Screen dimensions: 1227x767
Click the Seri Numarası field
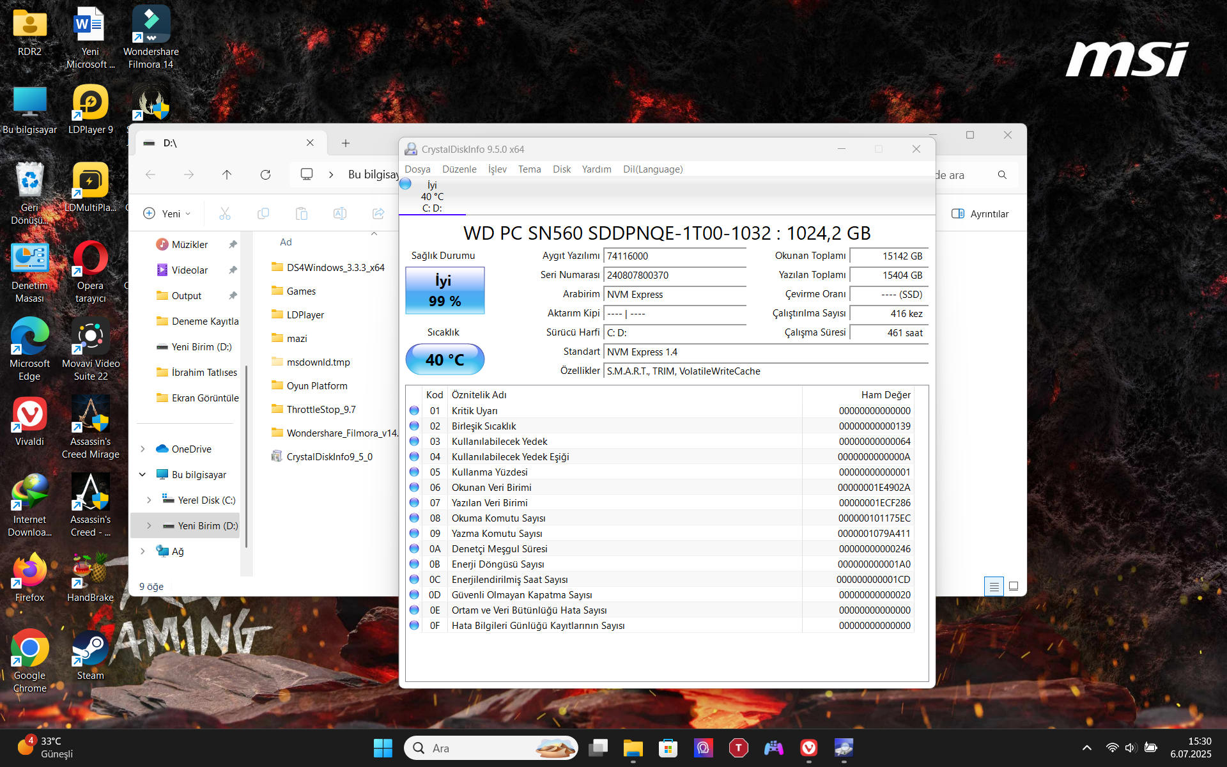pos(675,275)
